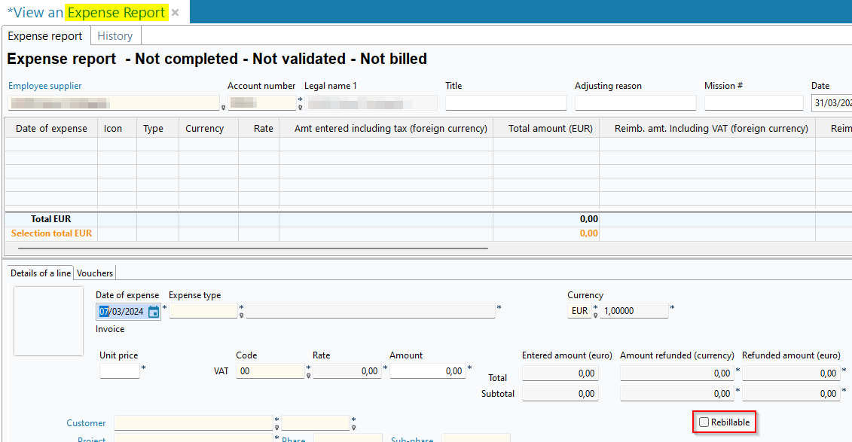Image resolution: width=852 pixels, height=442 pixels.
Task: Click the invoice image placeholder box
Action: tap(48, 321)
